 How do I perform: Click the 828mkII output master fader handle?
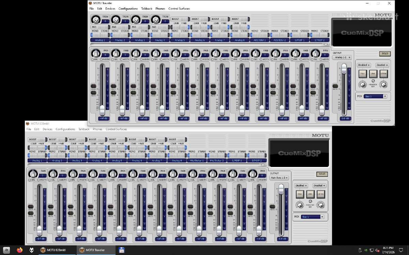[x=281, y=189]
